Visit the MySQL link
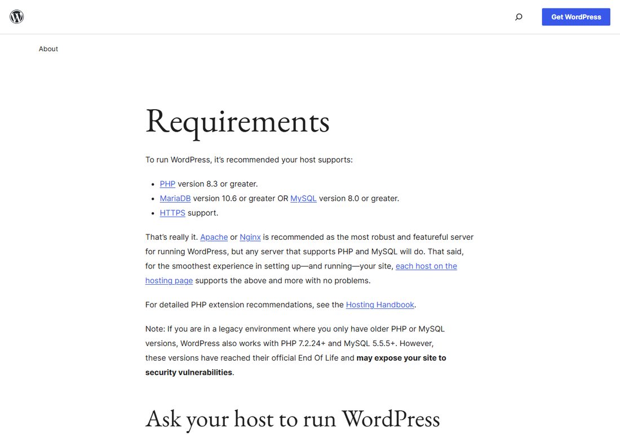Image resolution: width=620 pixels, height=435 pixels. tap(303, 199)
